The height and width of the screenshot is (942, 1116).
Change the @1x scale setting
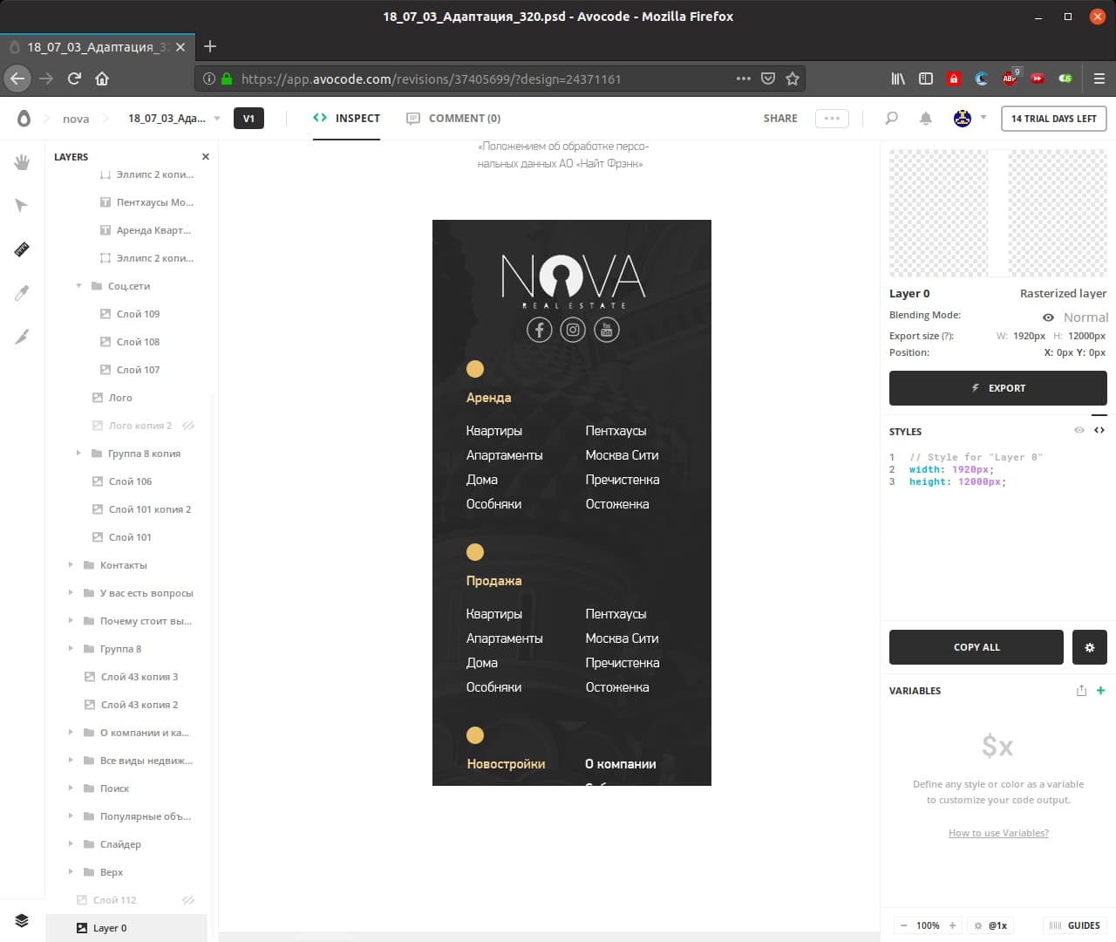tap(990, 925)
